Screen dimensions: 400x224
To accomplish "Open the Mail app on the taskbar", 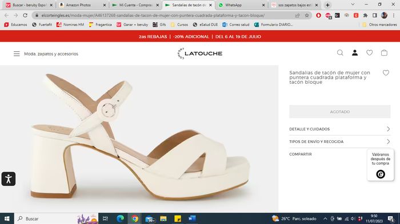I will (x=150, y=219).
